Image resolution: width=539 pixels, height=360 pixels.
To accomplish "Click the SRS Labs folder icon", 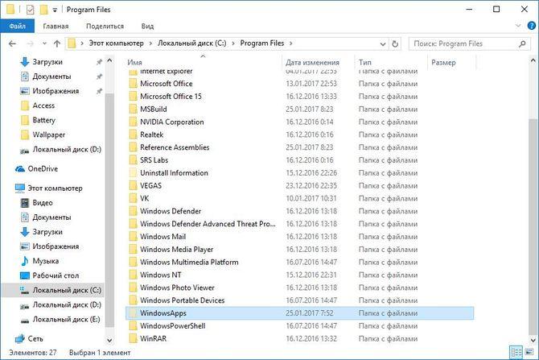I will [x=133, y=160].
